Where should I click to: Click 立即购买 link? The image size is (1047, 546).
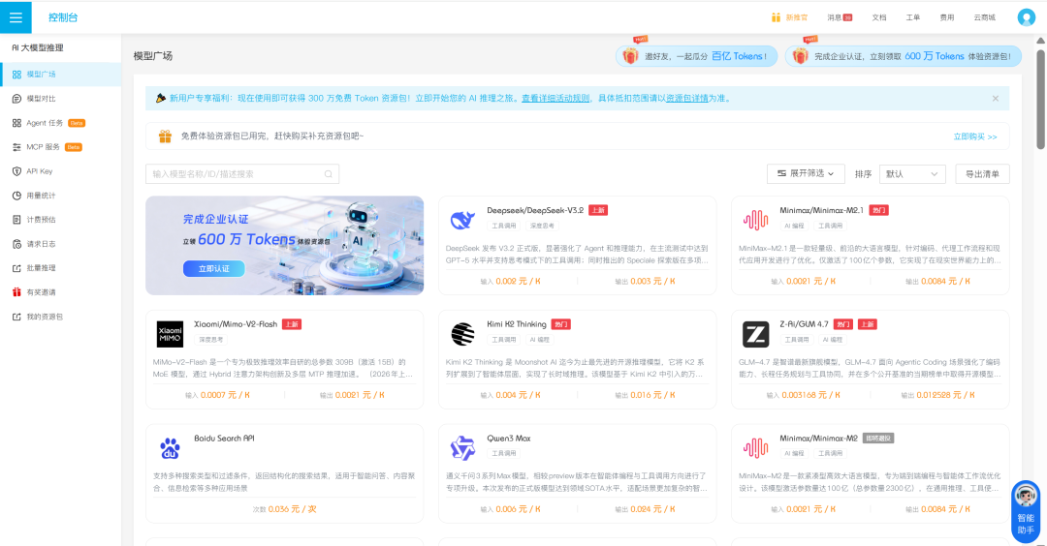[x=975, y=136]
